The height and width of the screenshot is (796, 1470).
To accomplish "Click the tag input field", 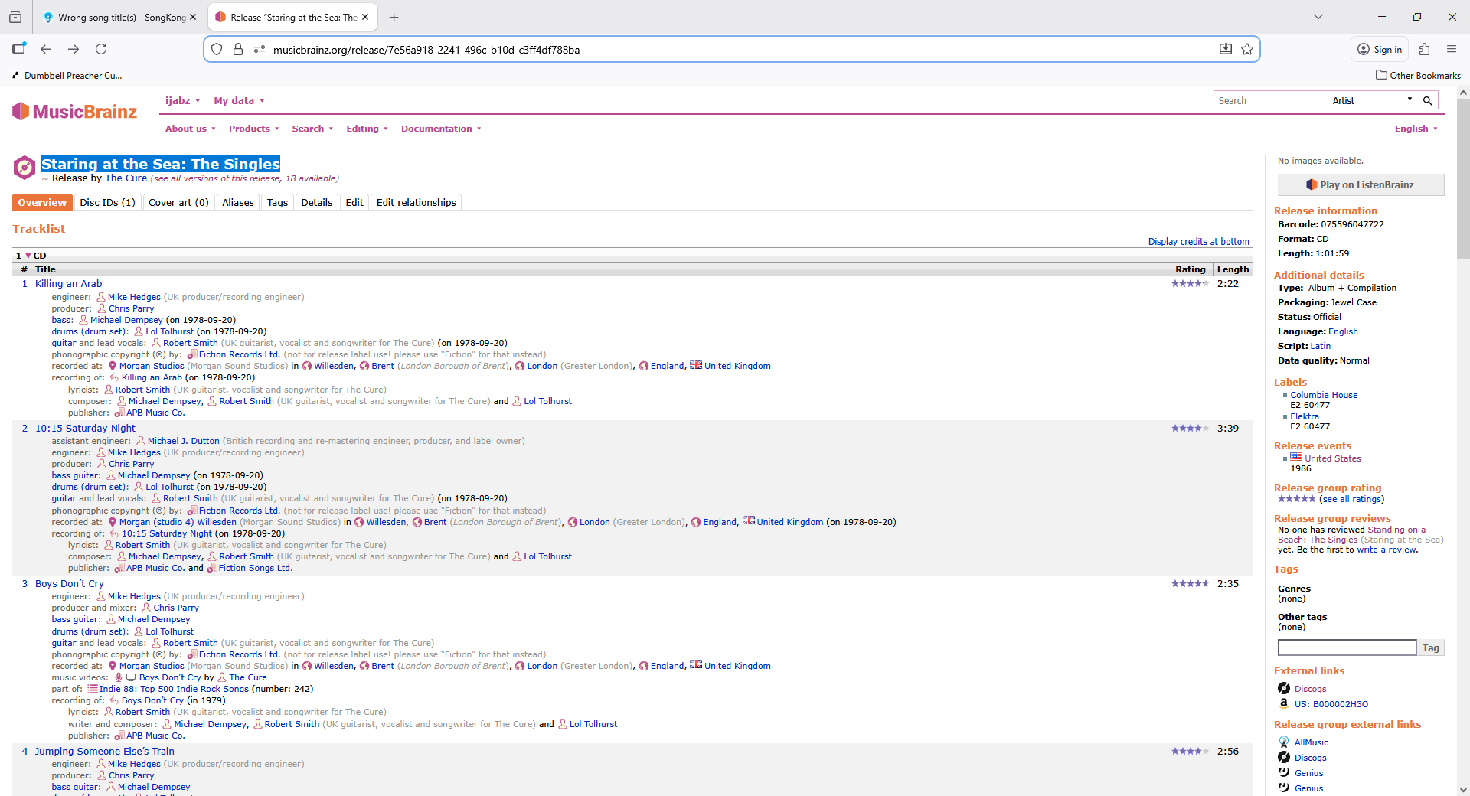I will pos(1347,648).
